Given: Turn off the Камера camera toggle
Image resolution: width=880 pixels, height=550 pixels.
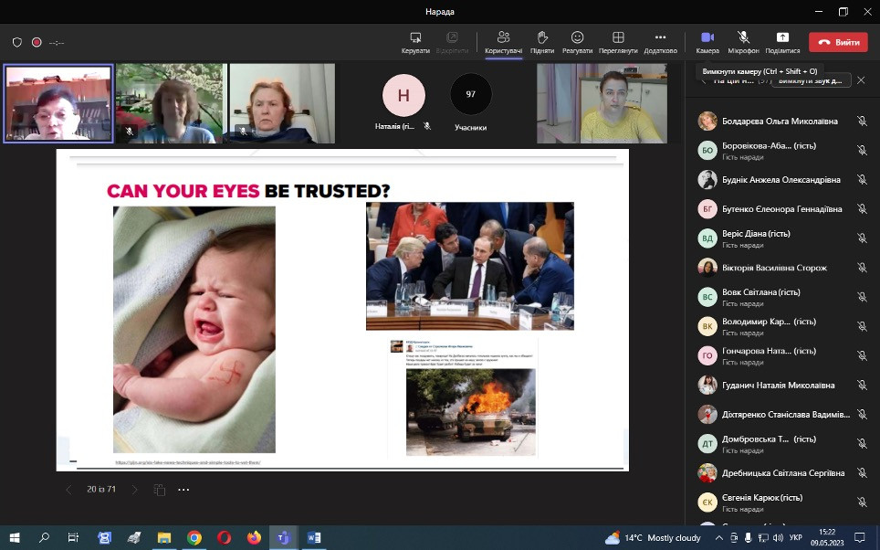Looking at the screenshot, I should [x=707, y=42].
